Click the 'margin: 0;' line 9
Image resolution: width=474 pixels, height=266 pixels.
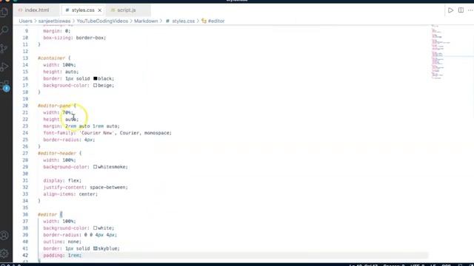point(57,31)
